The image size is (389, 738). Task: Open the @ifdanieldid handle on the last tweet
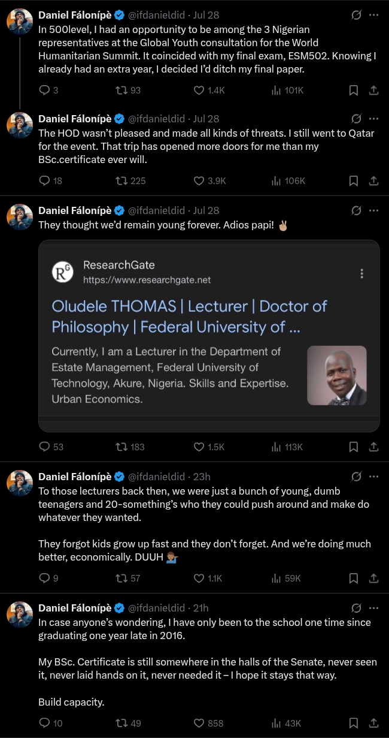click(x=156, y=607)
